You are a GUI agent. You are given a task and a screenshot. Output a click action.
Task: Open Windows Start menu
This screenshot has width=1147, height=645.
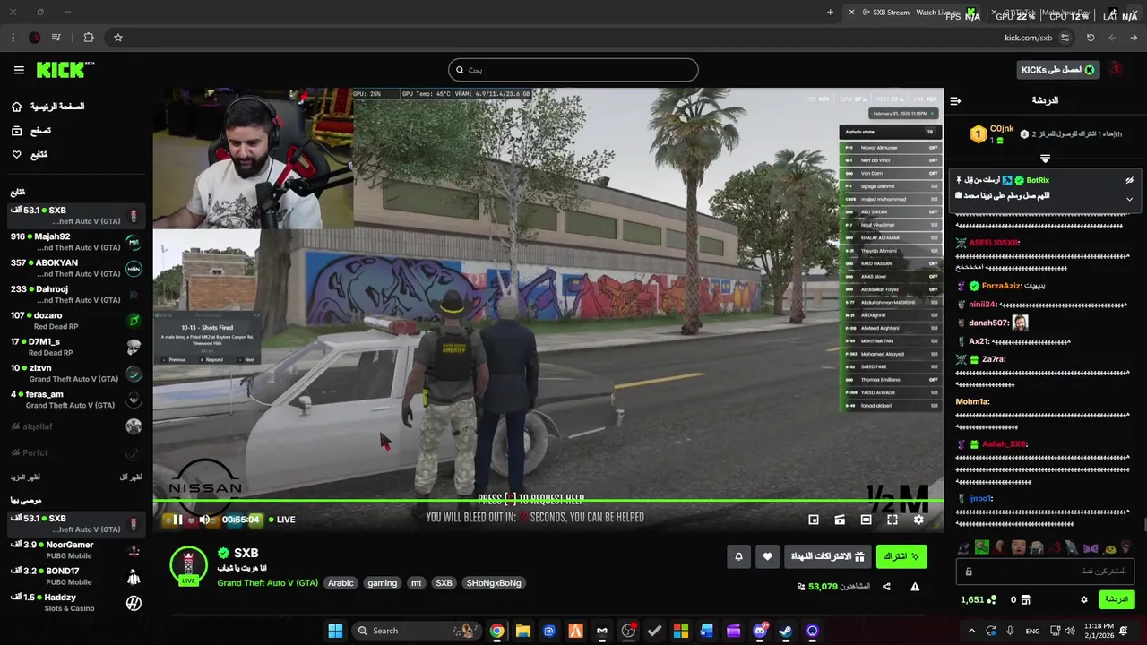pos(335,631)
